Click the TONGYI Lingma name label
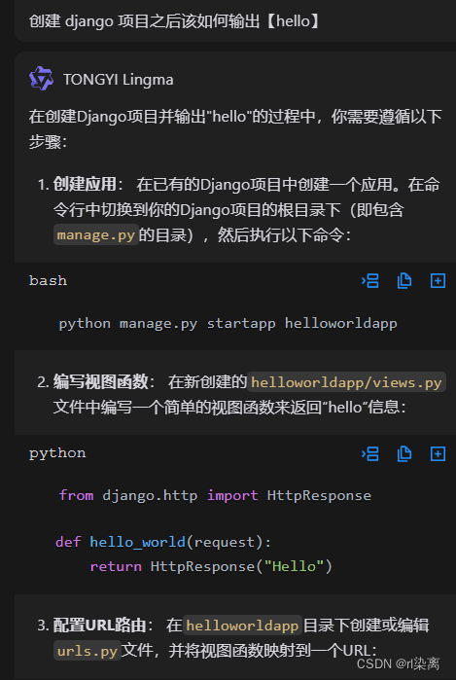The height and width of the screenshot is (680, 456). (x=119, y=80)
